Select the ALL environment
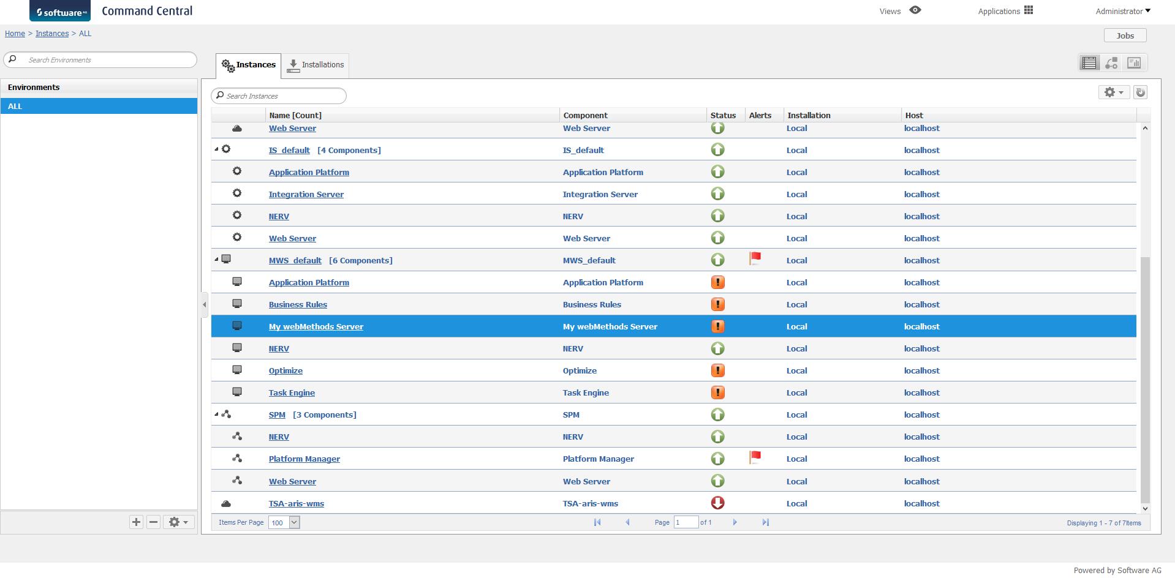The height and width of the screenshot is (578, 1175). coord(99,106)
